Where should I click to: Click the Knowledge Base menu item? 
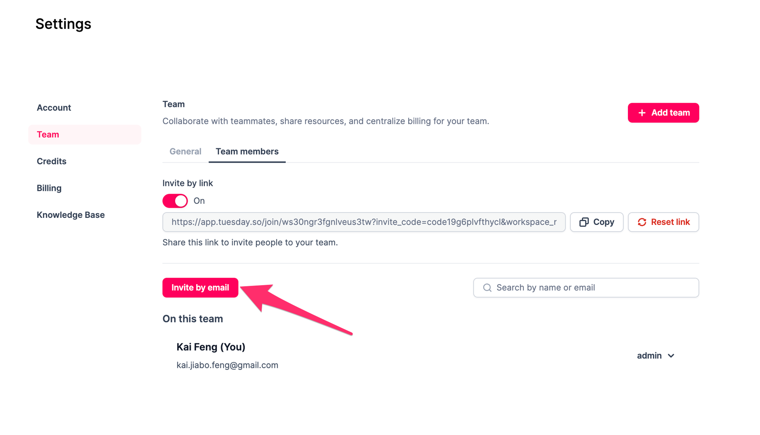(71, 215)
